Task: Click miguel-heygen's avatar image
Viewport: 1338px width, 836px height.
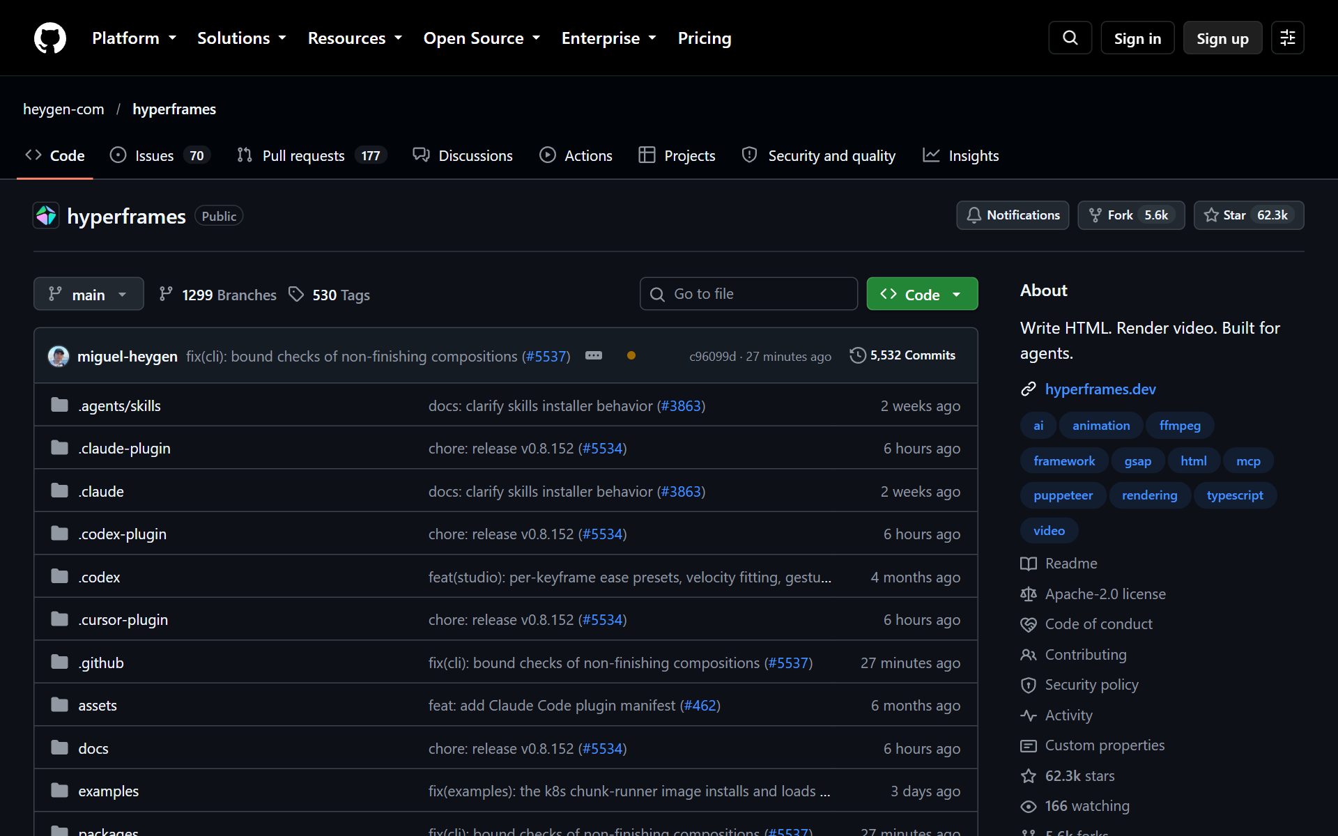Action: (x=59, y=356)
